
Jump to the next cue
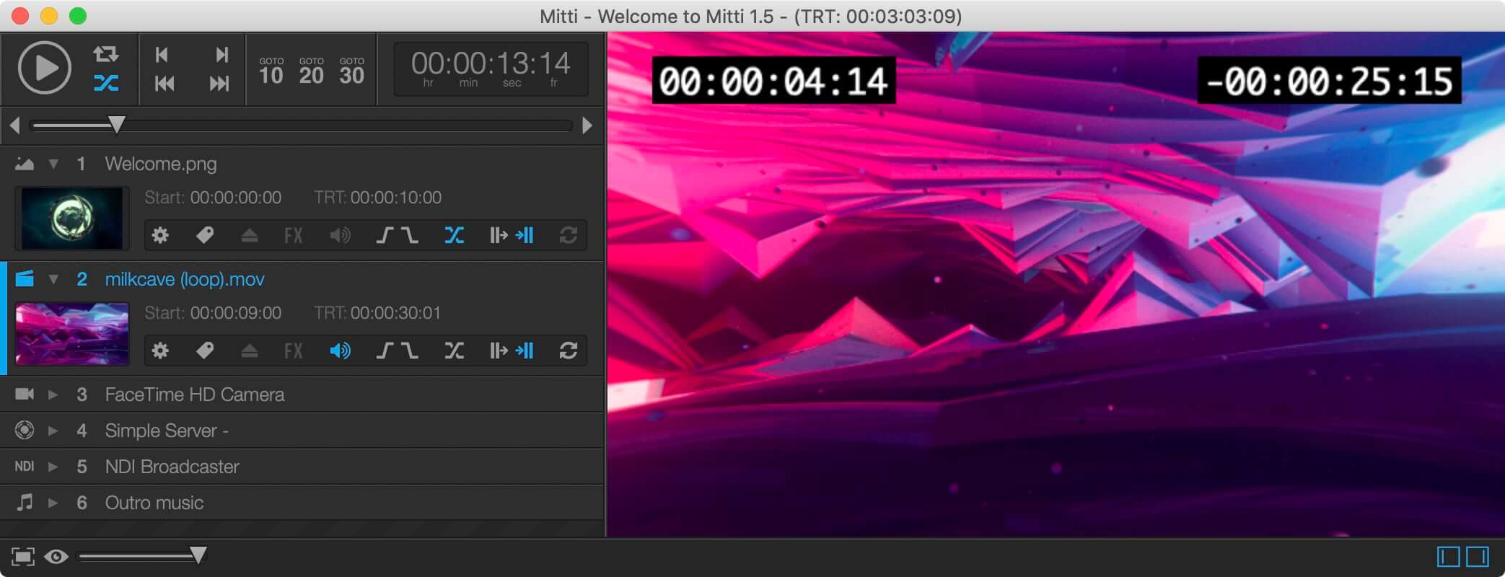click(219, 84)
